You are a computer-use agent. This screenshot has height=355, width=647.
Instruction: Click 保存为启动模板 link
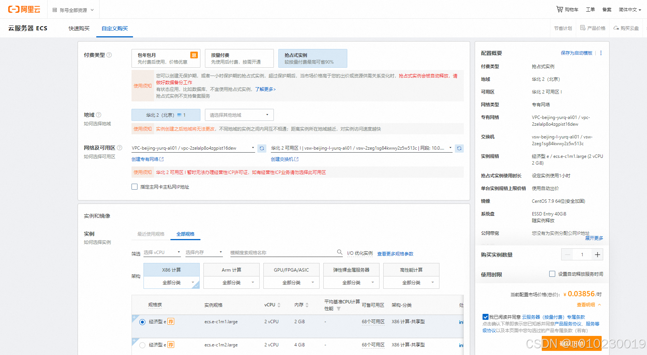click(x=577, y=53)
